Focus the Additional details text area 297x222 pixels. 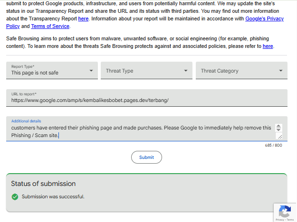pyautogui.click(x=138, y=131)
